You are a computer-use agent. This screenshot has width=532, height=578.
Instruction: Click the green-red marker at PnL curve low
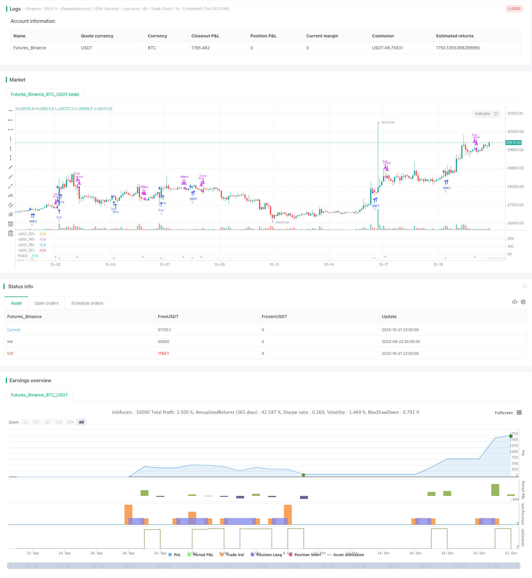[303, 475]
